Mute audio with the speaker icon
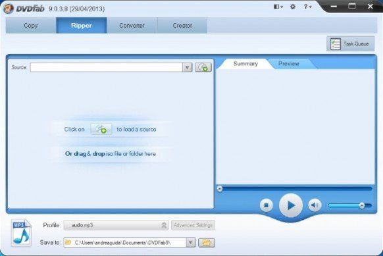 click(315, 205)
